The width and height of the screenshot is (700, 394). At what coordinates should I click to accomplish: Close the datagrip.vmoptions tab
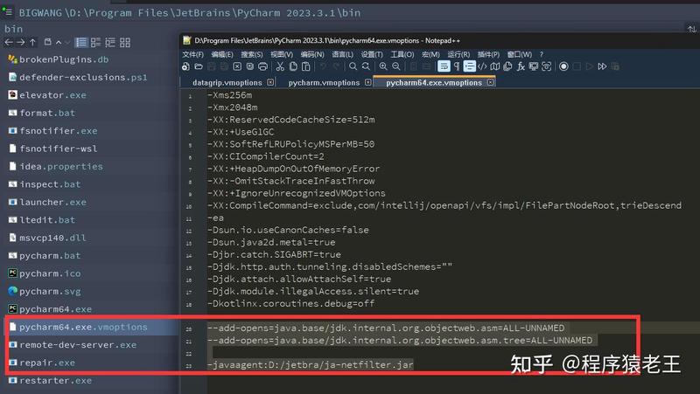click(270, 82)
